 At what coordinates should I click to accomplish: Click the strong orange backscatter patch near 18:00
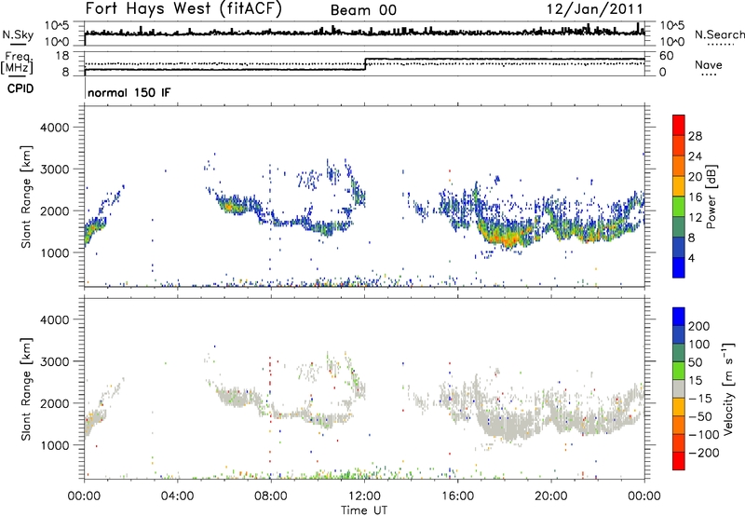(x=509, y=239)
